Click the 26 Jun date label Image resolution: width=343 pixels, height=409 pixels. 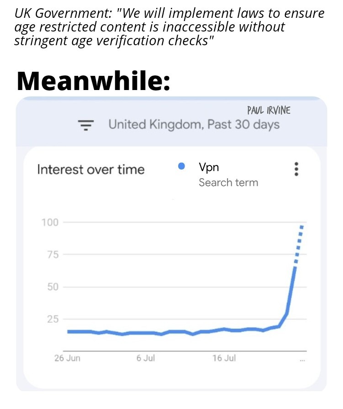click(x=67, y=358)
